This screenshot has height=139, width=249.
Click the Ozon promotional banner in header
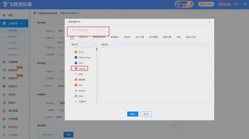tap(184, 4)
